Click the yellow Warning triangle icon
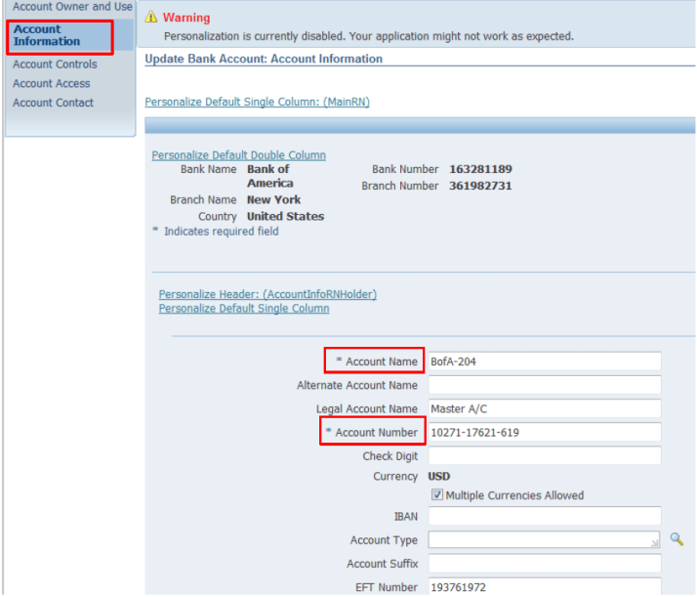This screenshot has height=597, width=697. tap(151, 18)
